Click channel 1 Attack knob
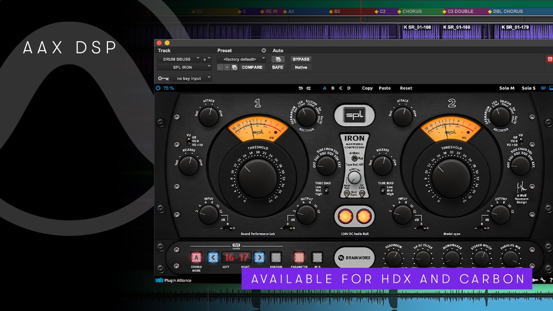Image resolution: width=553 pixels, height=311 pixels. click(209, 117)
